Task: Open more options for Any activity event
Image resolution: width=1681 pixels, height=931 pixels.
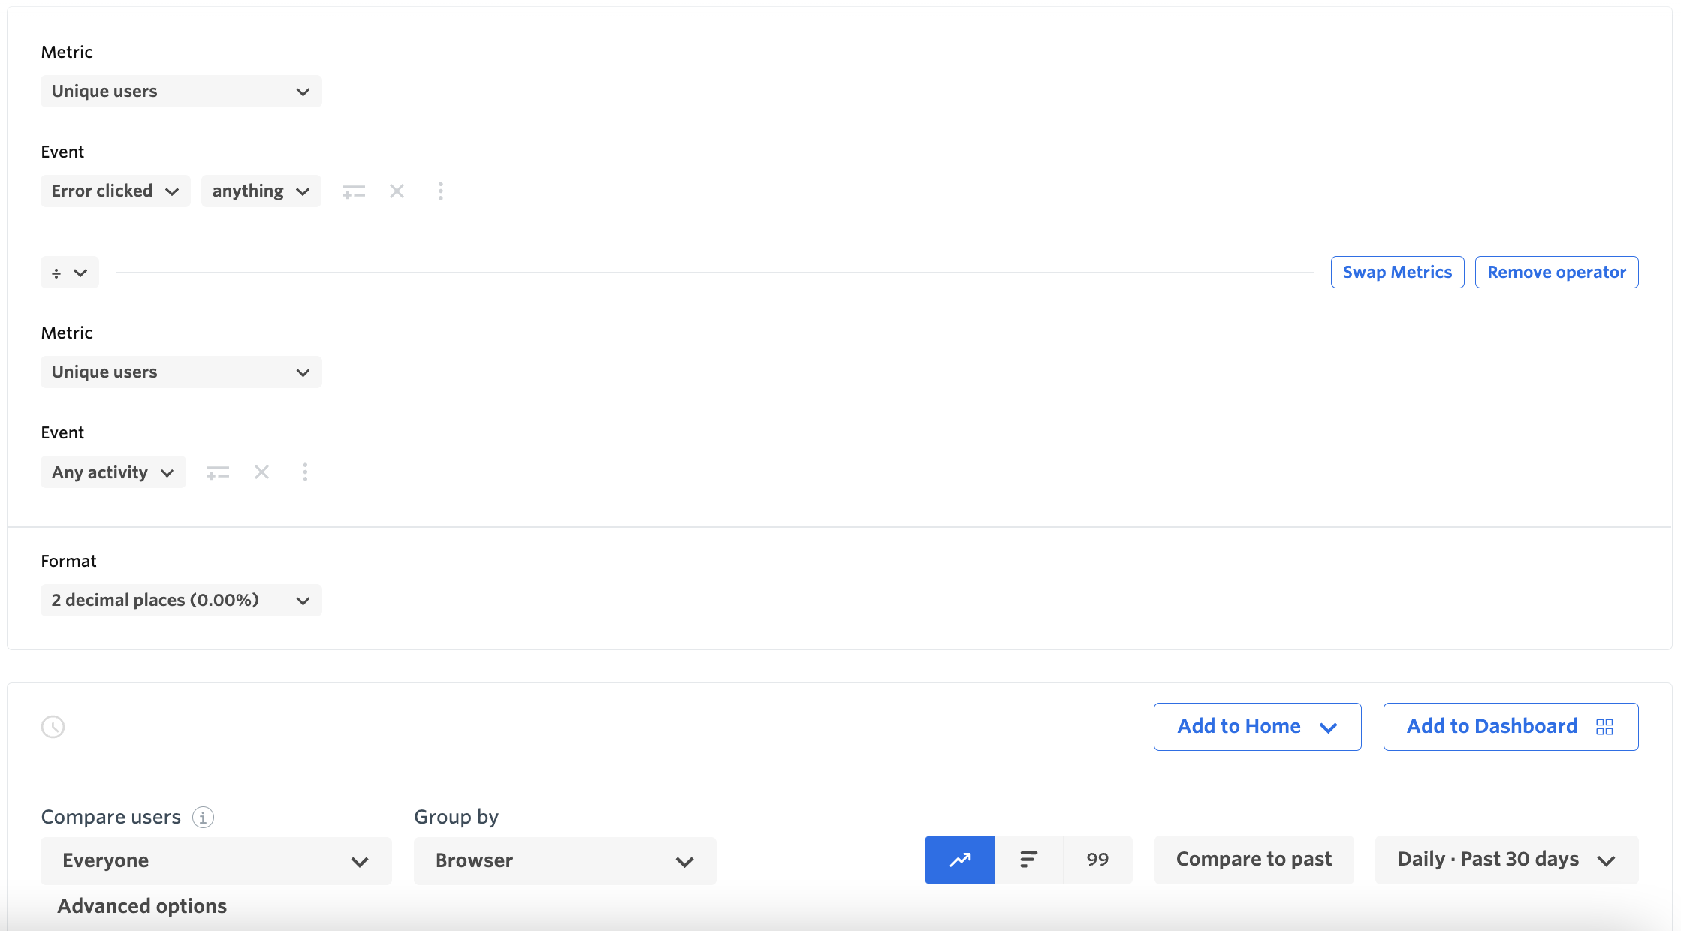Action: pyautogui.click(x=305, y=472)
